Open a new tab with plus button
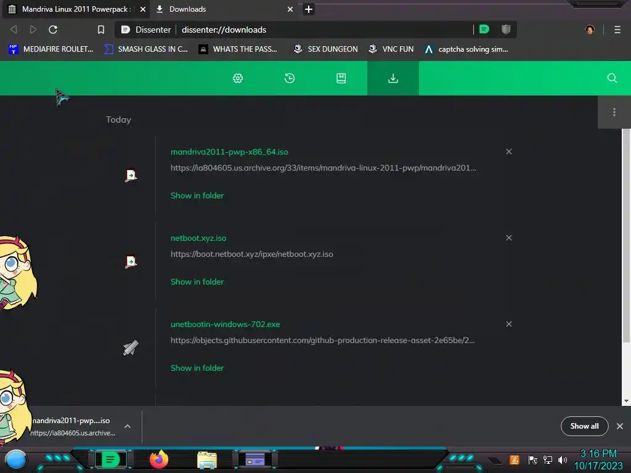 coord(308,9)
